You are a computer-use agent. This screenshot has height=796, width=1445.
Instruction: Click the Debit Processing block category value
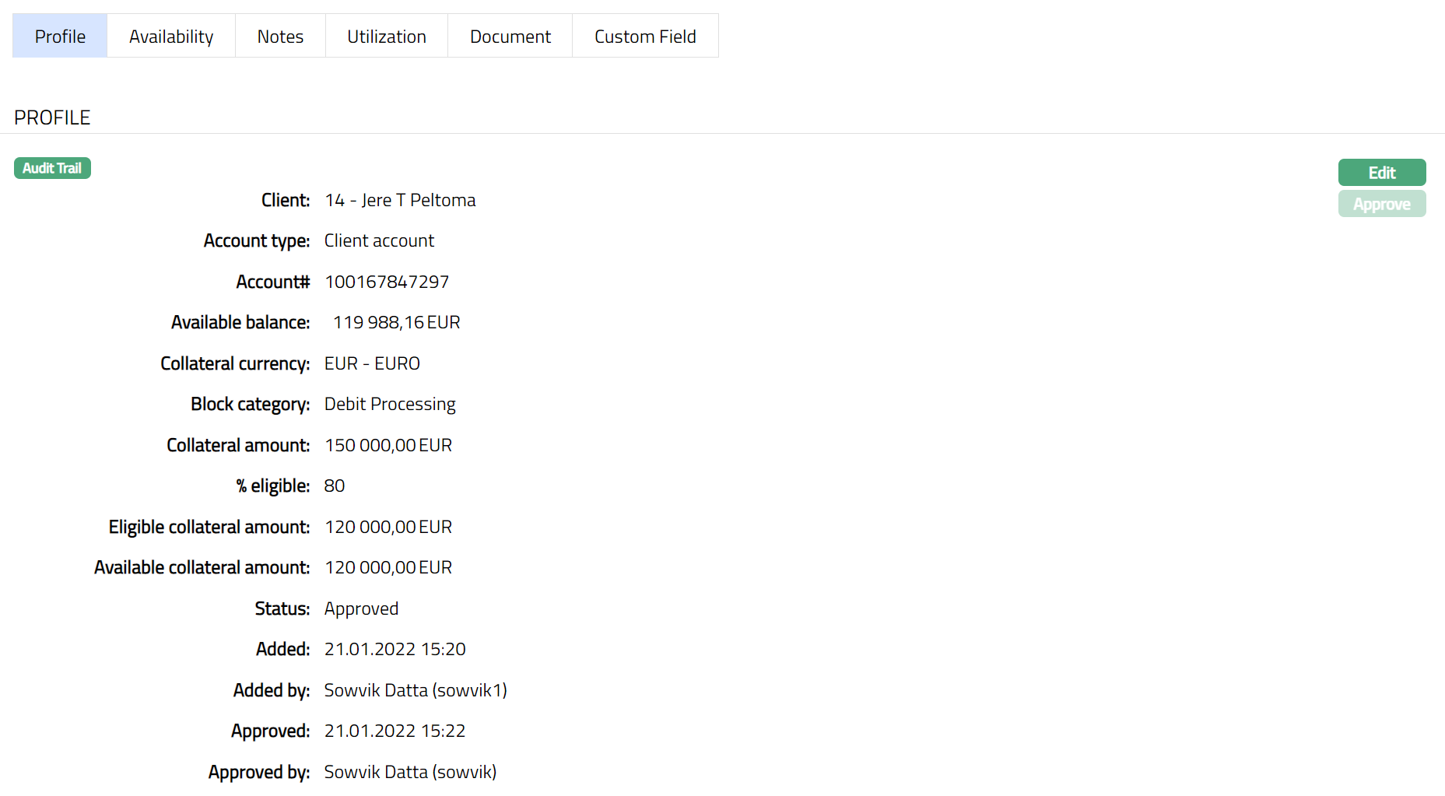pos(390,404)
